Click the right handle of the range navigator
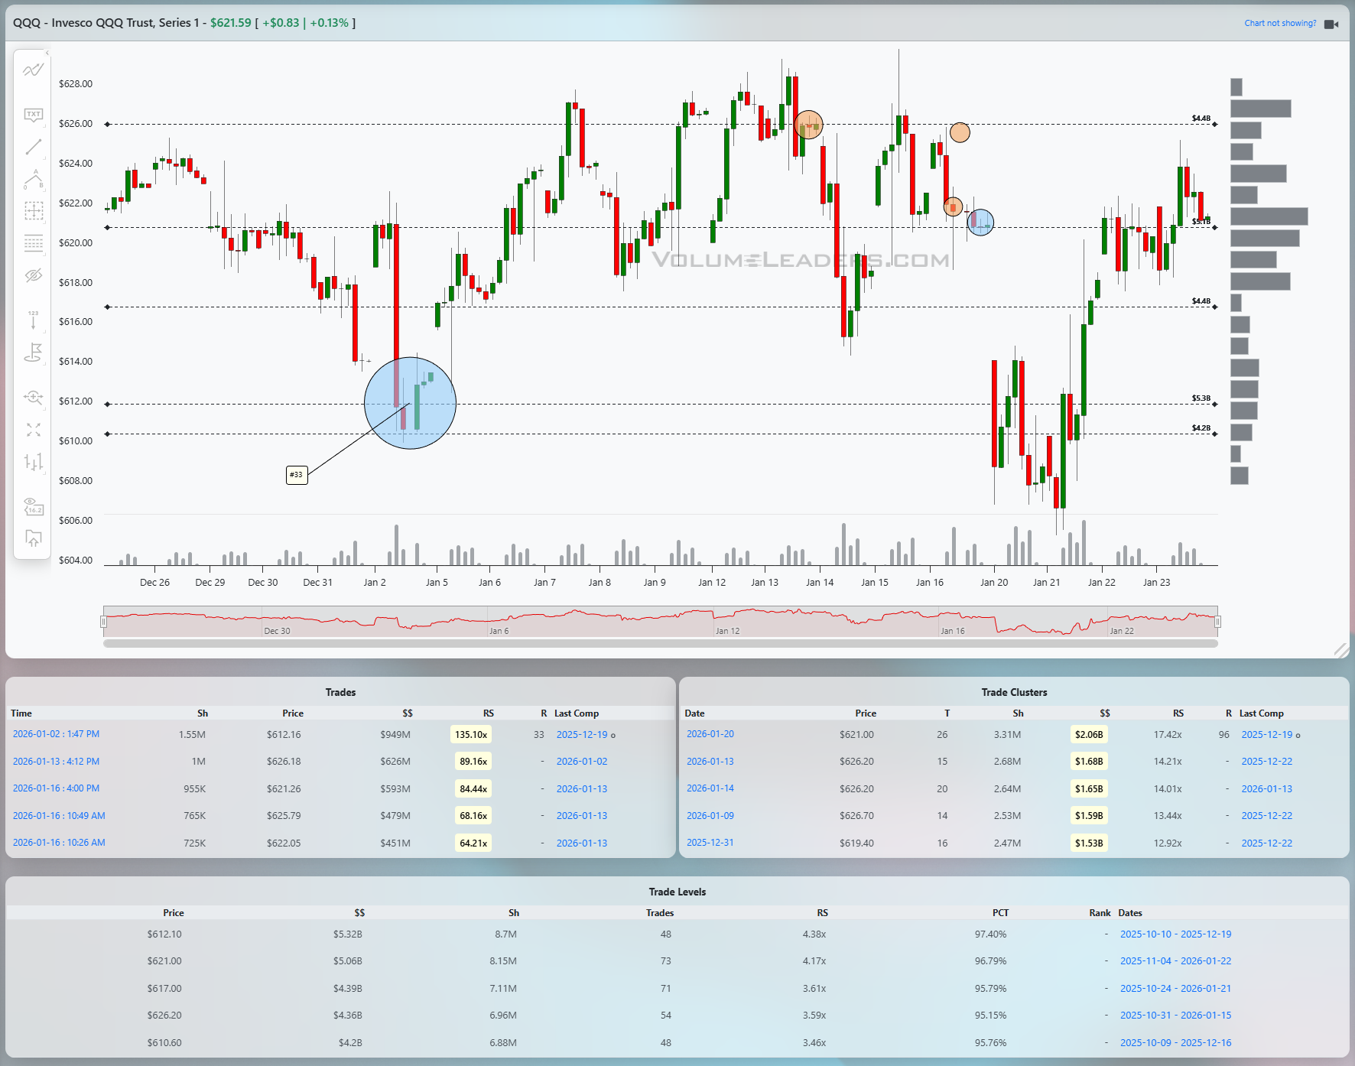The image size is (1355, 1066). tap(1217, 622)
